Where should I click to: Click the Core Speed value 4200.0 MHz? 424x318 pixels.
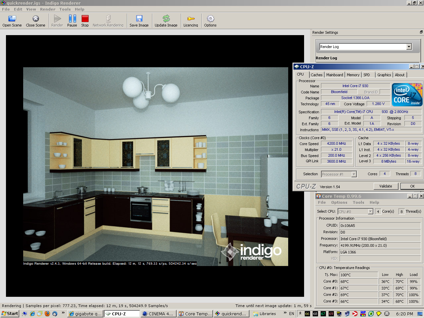coord(337,144)
